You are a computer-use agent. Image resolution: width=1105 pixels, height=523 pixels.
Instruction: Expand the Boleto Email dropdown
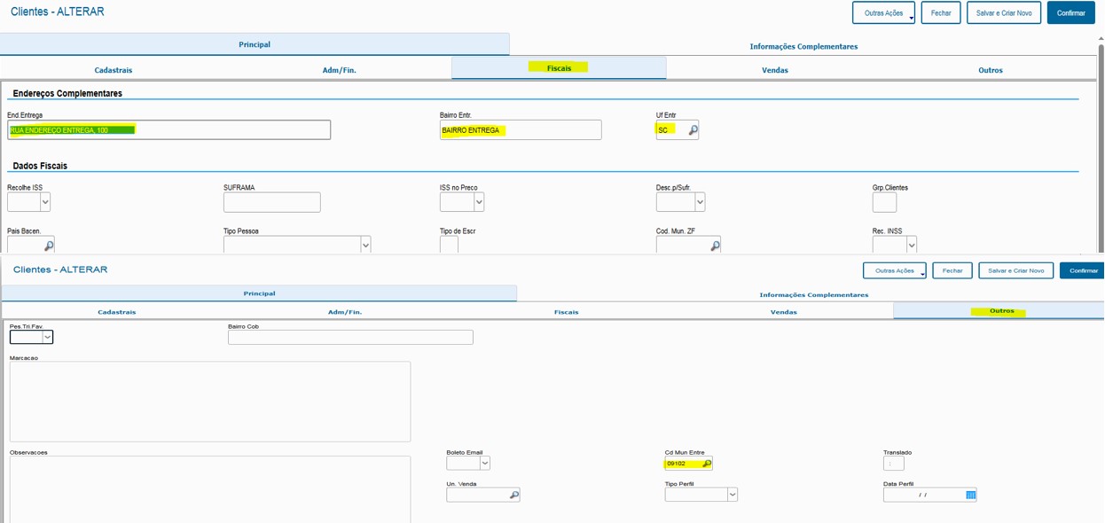point(484,463)
